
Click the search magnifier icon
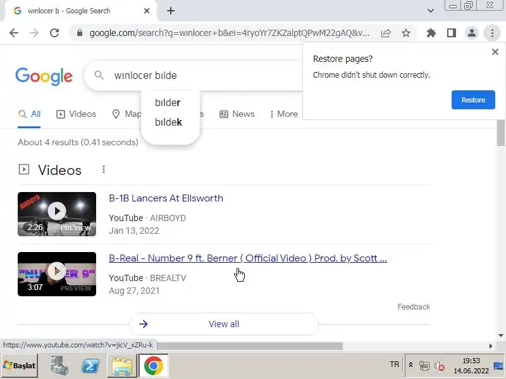[x=99, y=75]
